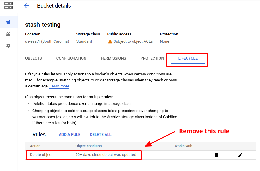The width and height of the screenshot is (260, 171).
Task: Switch to the Objects tab
Action: (x=34, y=58)
